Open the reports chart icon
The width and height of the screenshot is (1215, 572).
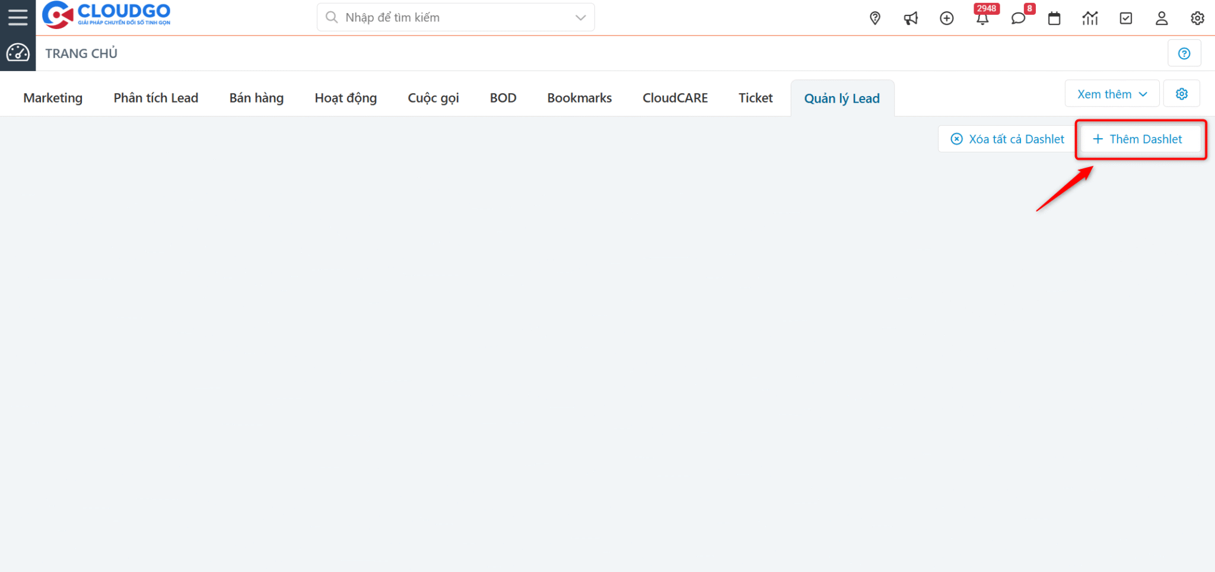[x=1090, y=18]
